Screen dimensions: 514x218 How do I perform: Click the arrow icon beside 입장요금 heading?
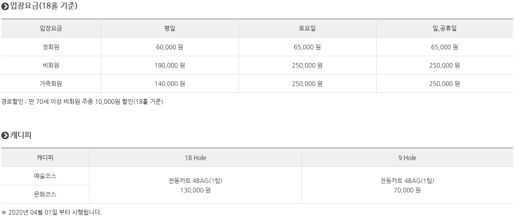click(5, 7)
